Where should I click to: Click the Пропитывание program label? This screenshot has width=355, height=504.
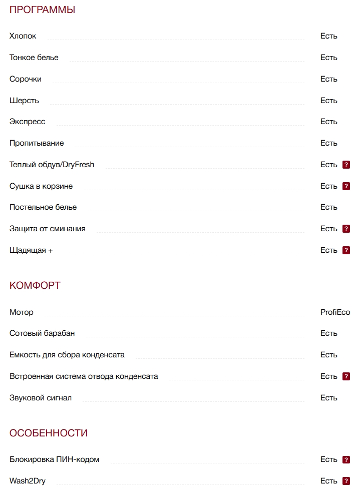pos(37,143)
